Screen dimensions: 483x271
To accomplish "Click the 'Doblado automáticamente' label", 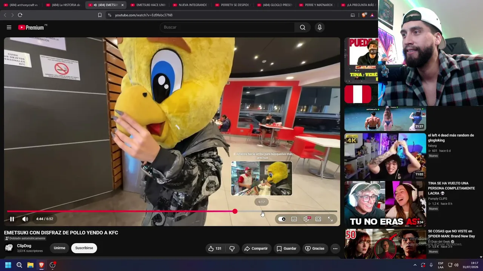I will [25, 238].
